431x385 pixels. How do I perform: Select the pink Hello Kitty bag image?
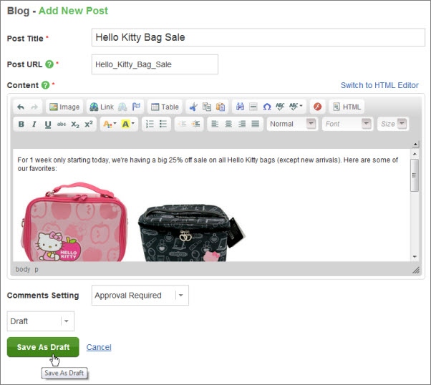[x=74, y=222]
